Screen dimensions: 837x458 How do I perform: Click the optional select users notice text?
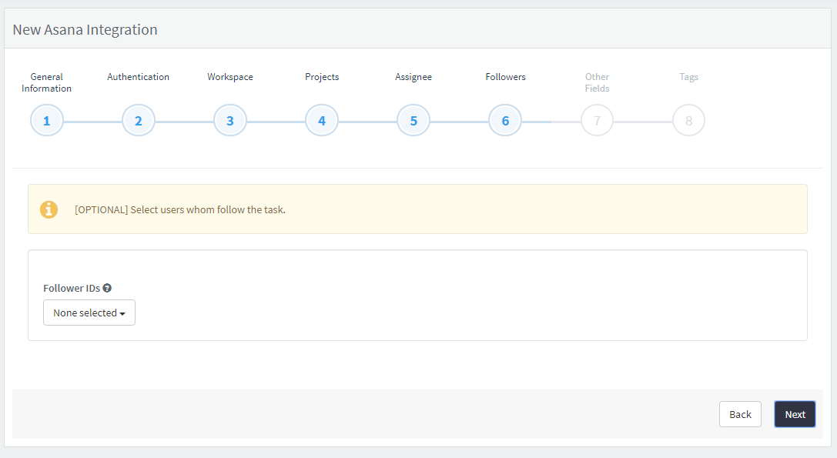pos(180,210)
